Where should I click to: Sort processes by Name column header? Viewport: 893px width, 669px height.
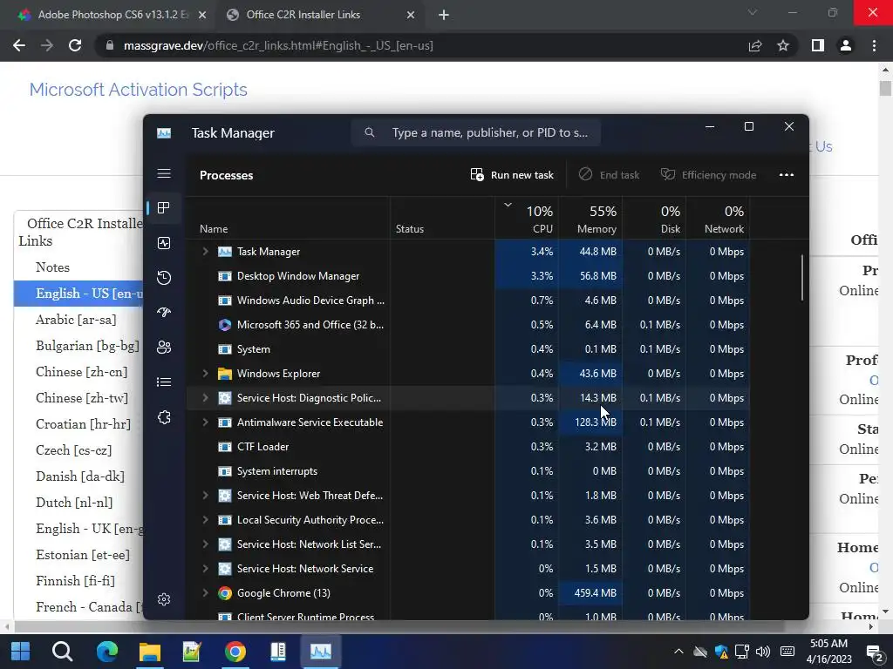(x=288, y=219)
